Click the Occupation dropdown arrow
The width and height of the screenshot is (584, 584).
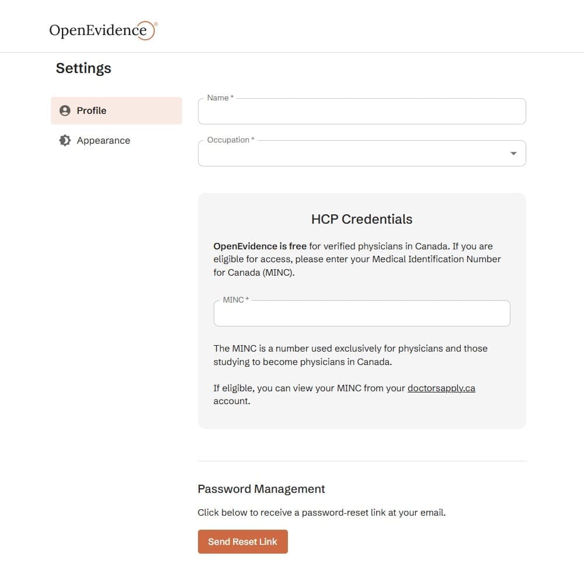click(x=513, y=153)
